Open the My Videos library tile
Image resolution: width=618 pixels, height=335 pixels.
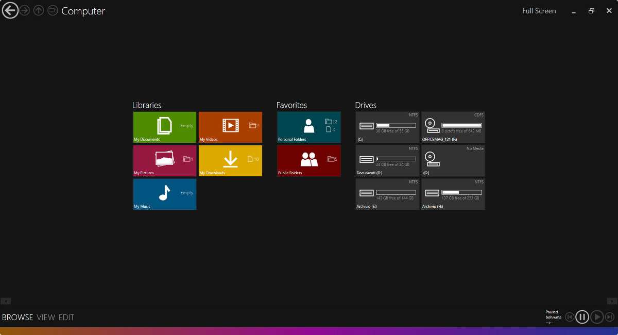[230, 127]
